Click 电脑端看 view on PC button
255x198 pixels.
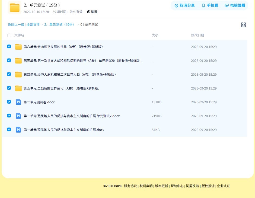click(x=235, y=5)
